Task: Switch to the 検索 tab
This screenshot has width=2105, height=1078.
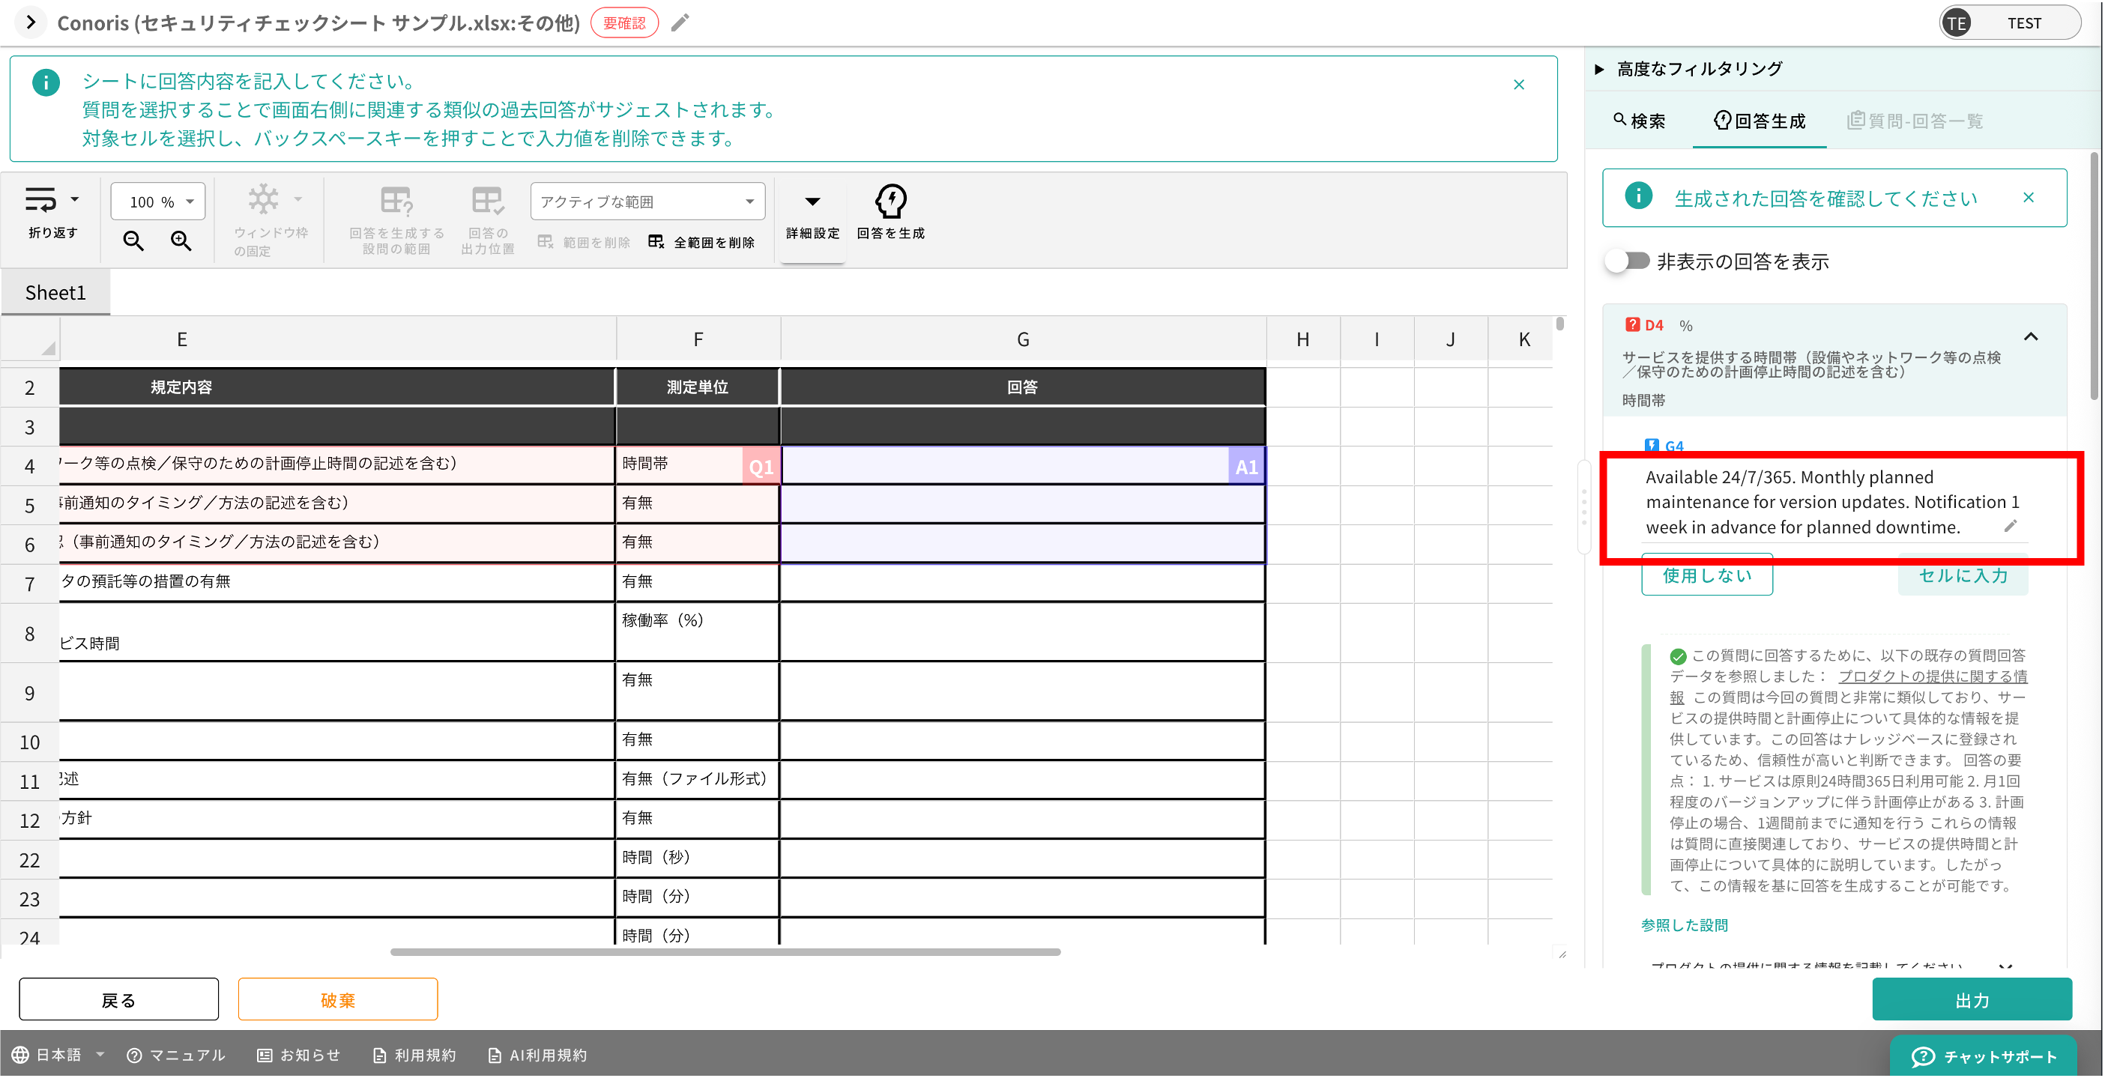Action: pyautogui.click(x=1639, y=121)
